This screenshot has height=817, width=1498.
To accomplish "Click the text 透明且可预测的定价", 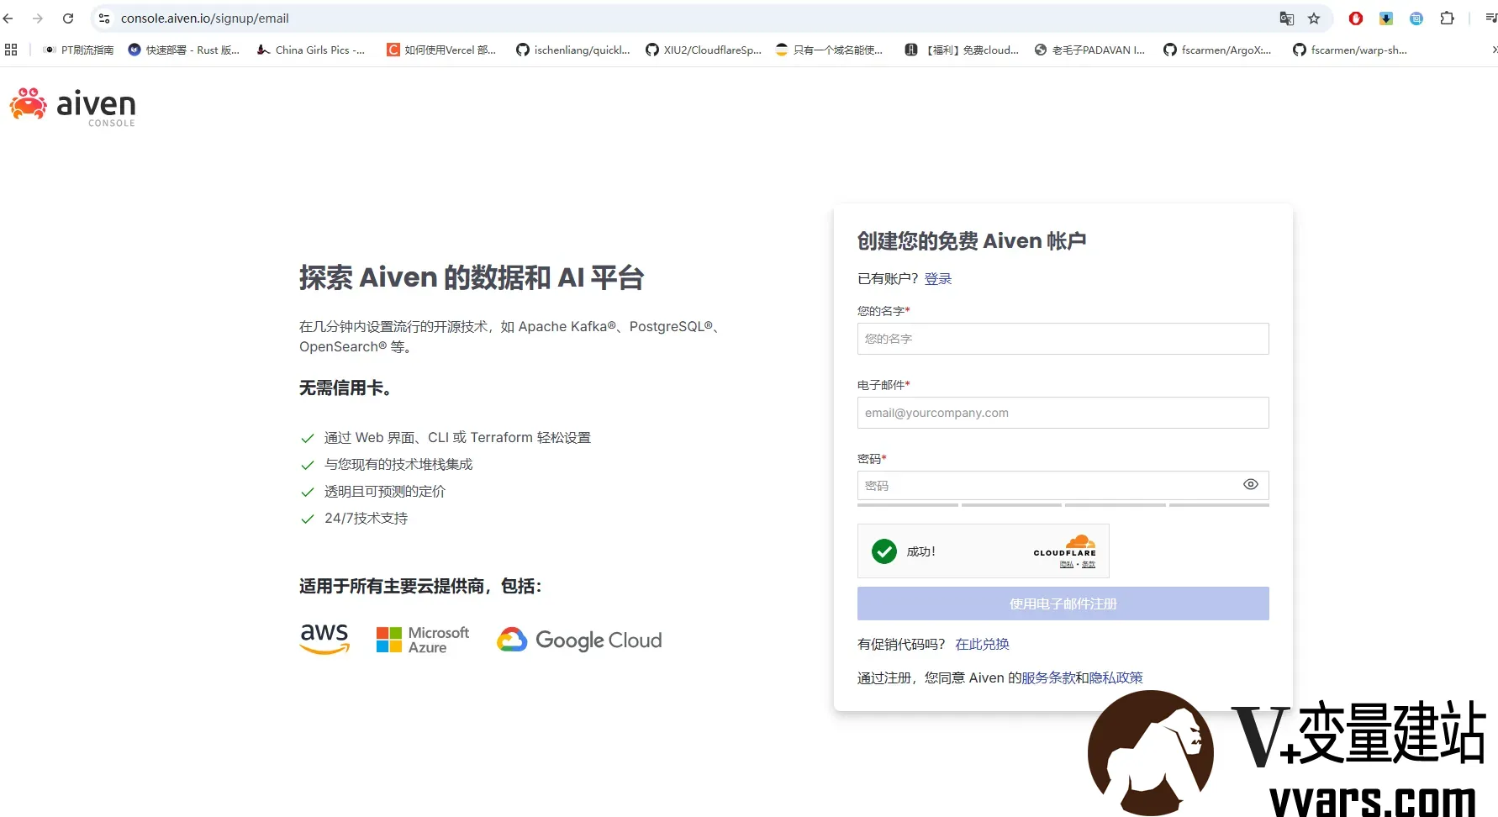I will click(x=385, y=492).
